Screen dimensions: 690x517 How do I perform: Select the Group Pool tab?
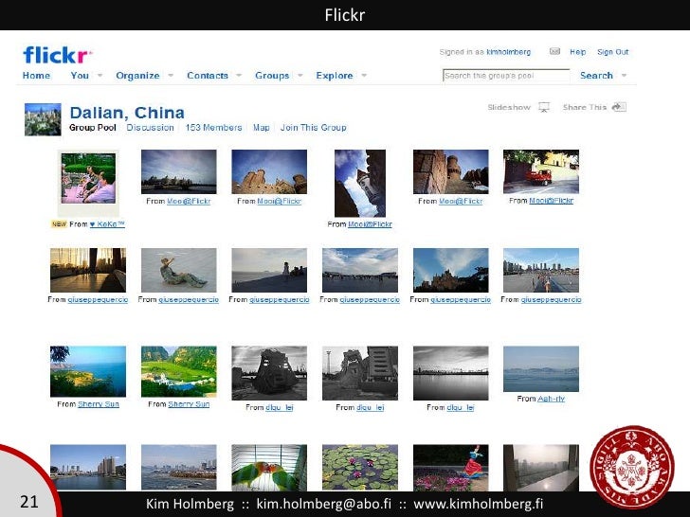tap(93, 128)
